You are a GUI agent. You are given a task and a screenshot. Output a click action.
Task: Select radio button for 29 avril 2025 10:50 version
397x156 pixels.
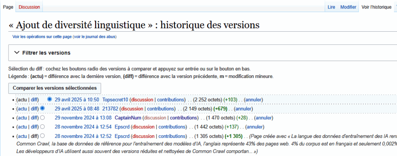(50, 99)
